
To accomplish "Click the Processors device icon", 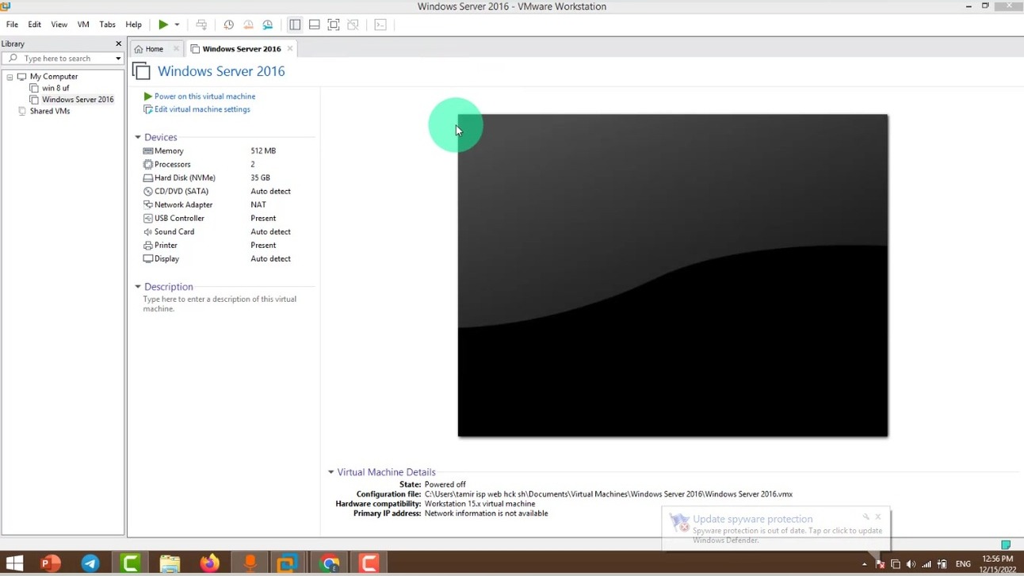I will point(148,164).
